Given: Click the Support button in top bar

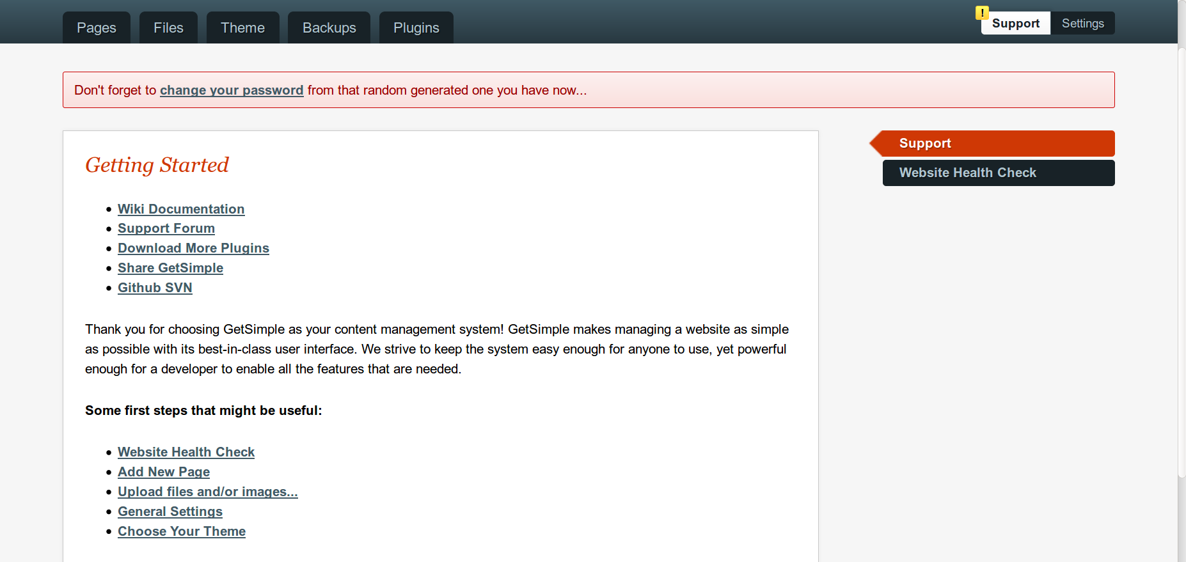Looking at the screenshot, I should pos(1016,24).
